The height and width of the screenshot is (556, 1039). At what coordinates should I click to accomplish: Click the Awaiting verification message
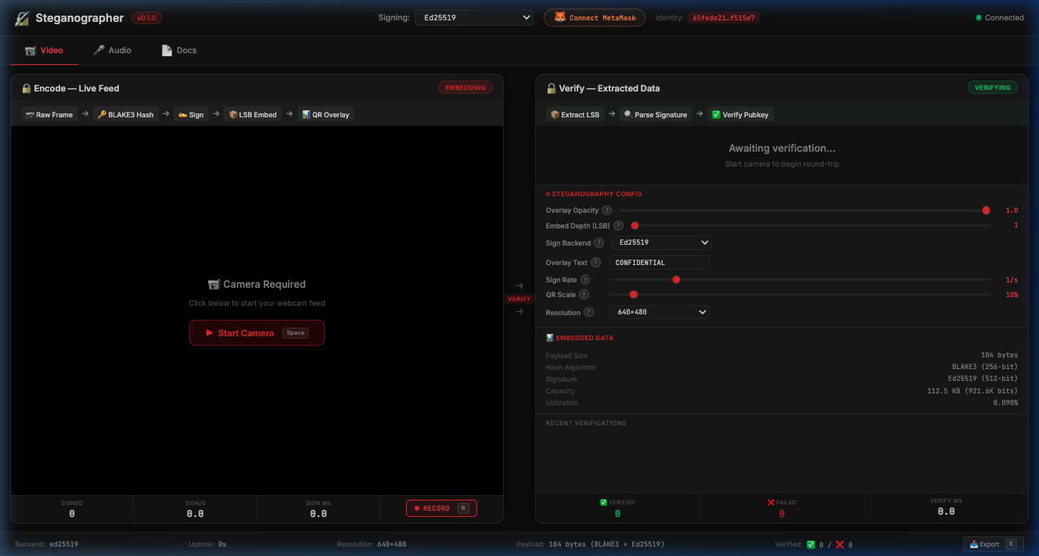782,148
